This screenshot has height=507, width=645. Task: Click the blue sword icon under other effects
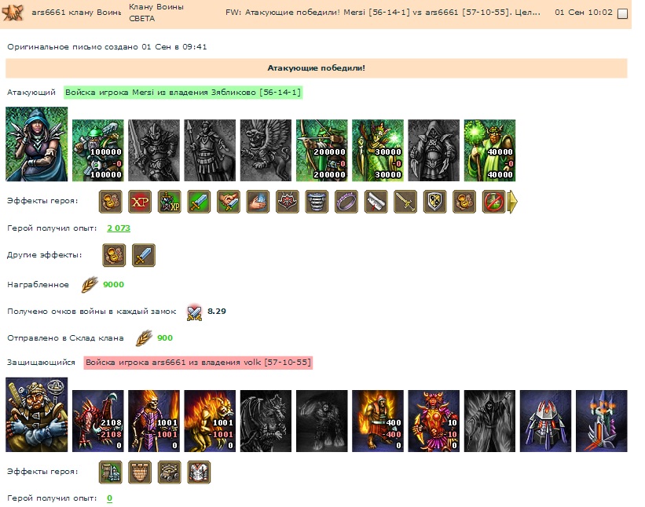pos(144,255)
